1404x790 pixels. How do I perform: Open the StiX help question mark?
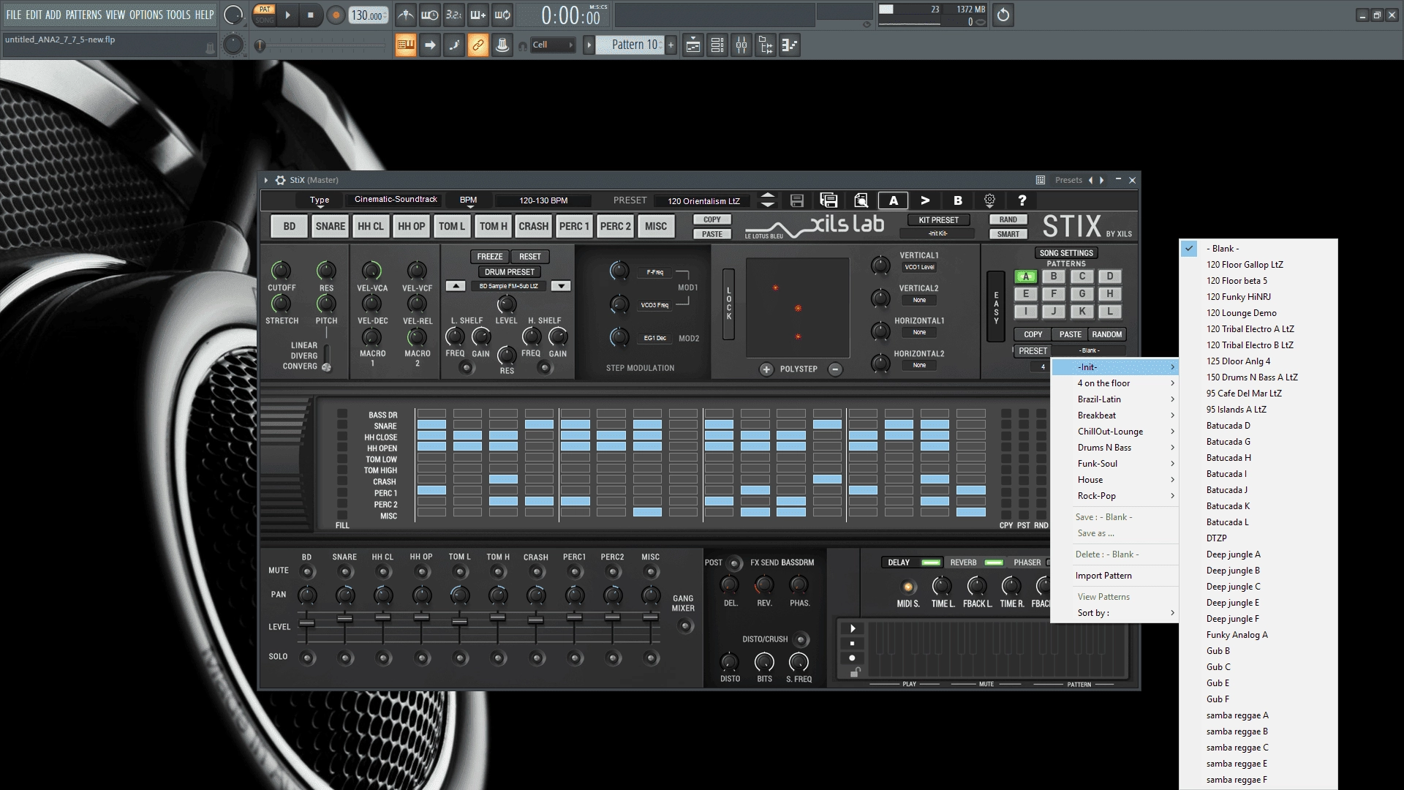coord(1022,200)
